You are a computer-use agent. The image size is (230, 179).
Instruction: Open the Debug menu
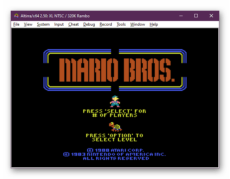click(x=89, y=24)
